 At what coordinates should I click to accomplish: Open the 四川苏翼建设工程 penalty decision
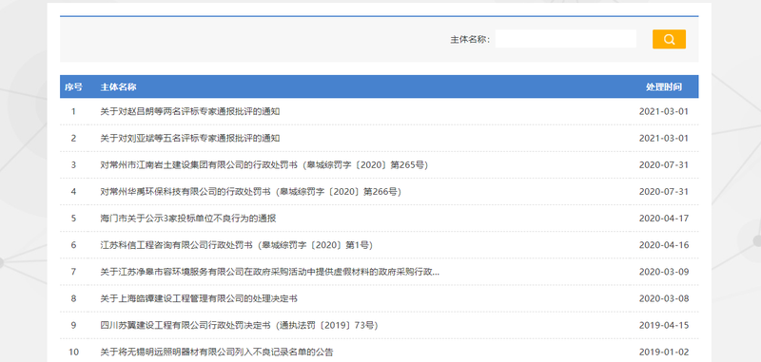coord(240,325)
